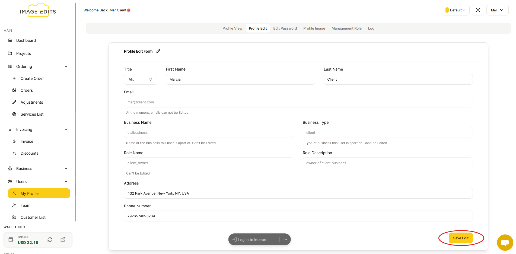Expand the Mar user account menu

pos(497,10)
